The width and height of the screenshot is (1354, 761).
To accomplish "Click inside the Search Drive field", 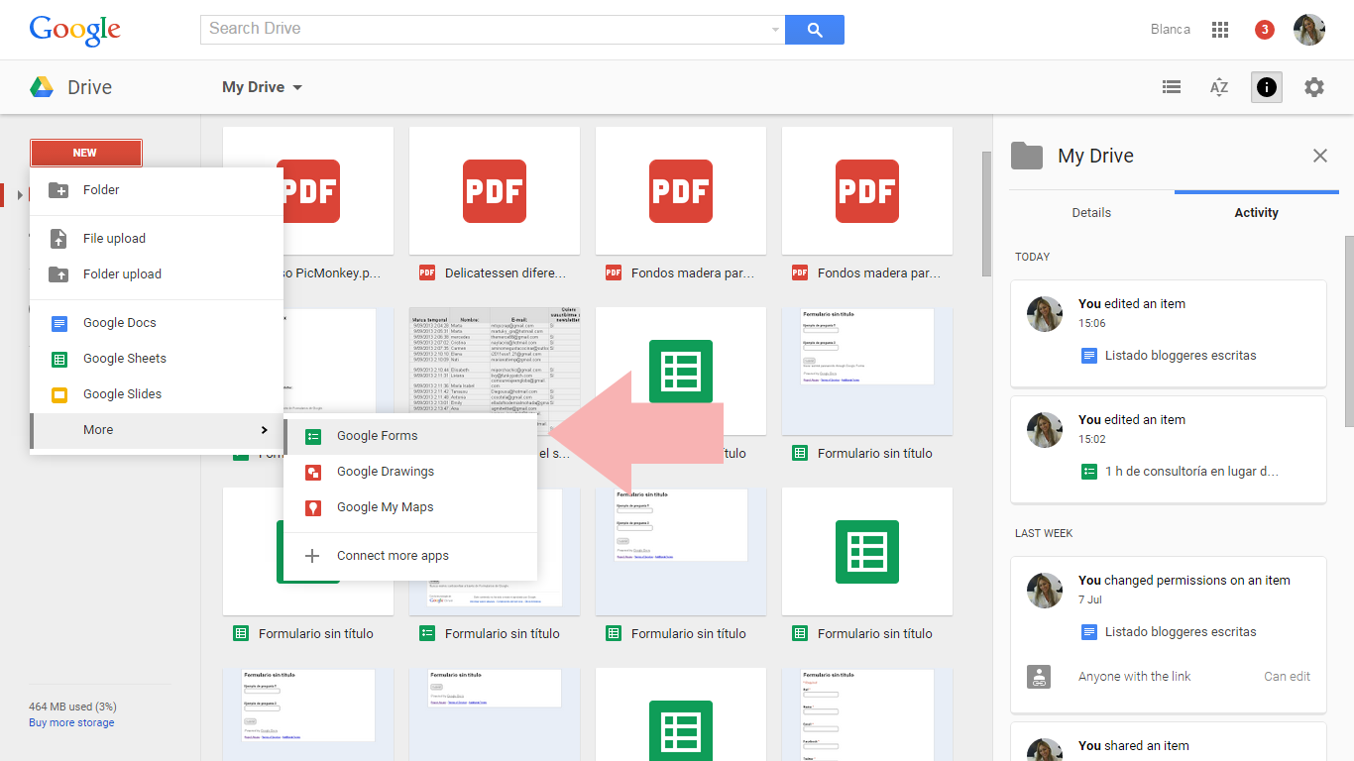I will [486, 30].
